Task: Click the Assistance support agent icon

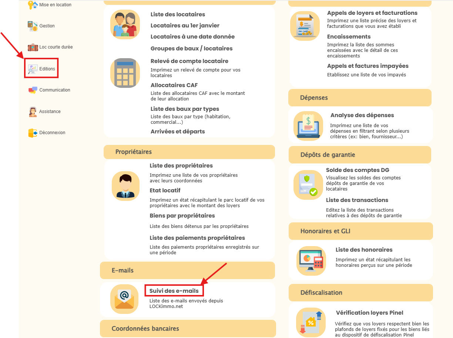Action: [33, 112]
